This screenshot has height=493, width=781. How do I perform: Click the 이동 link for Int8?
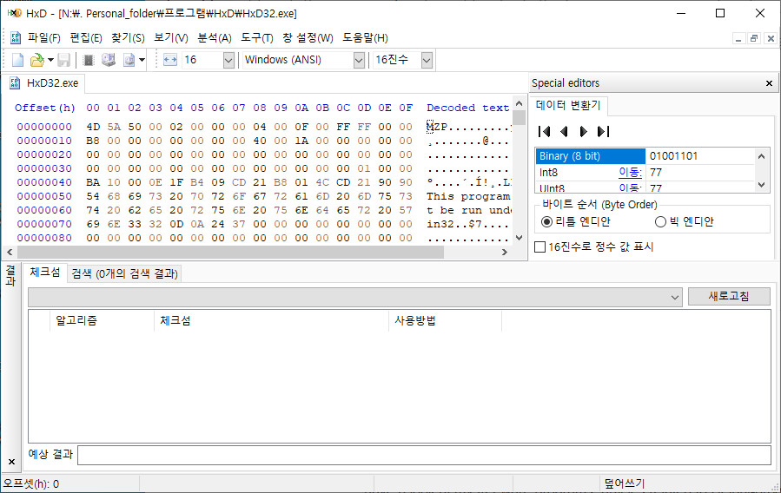tap(630, 172)
